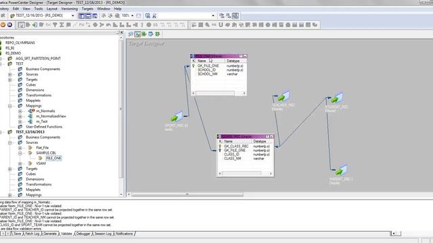Open the Help menu

click(118, 9)
